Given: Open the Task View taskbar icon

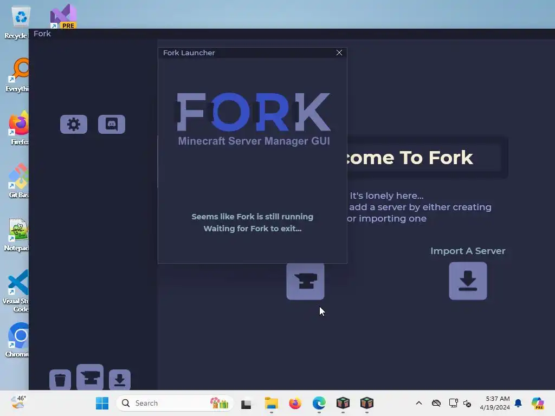Looking at the screenshot, I should point(246,404).
